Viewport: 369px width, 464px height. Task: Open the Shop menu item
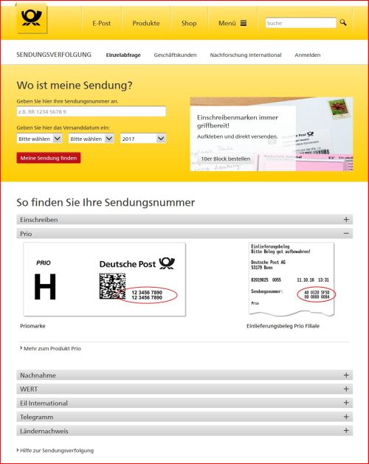pyautogui.click(x=189, y=23)
